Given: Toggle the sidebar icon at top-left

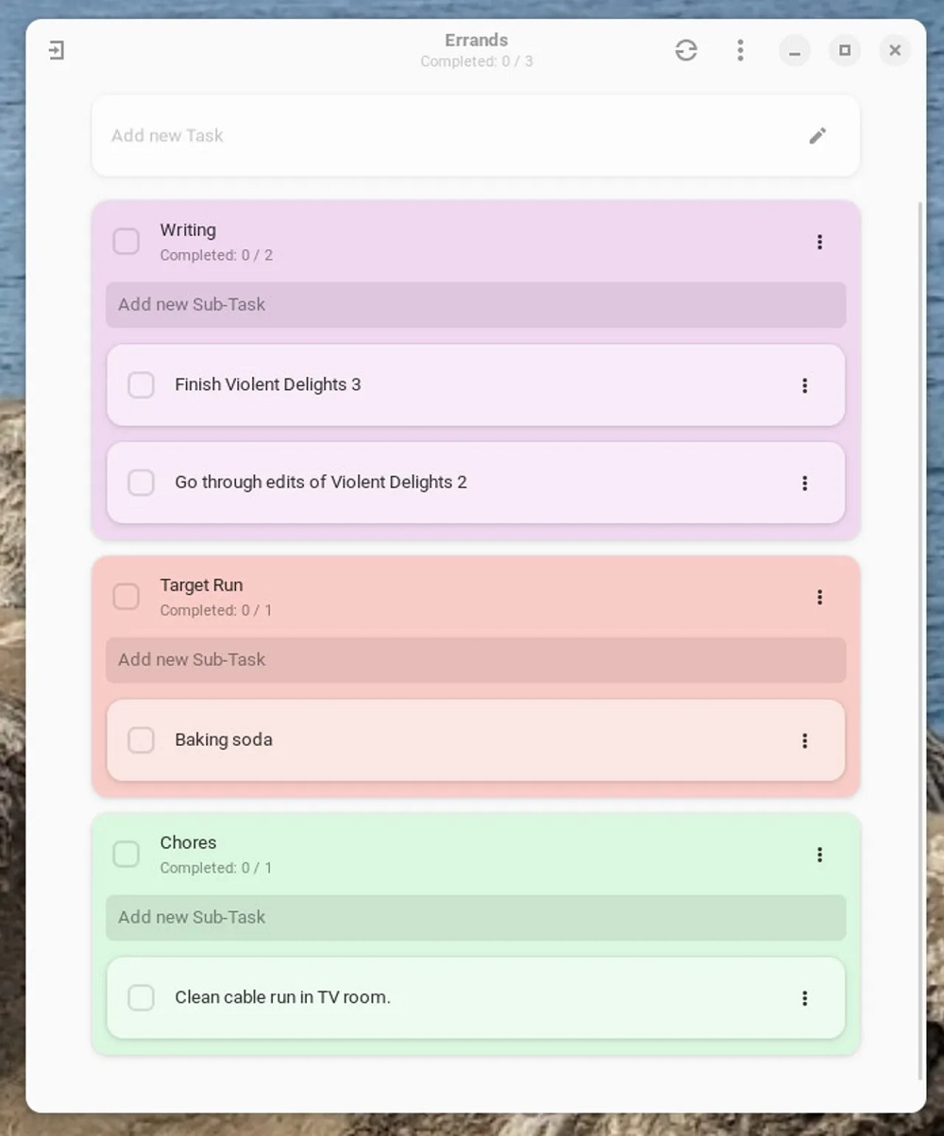Looking at the screenshot, I should tap(57, 50).
